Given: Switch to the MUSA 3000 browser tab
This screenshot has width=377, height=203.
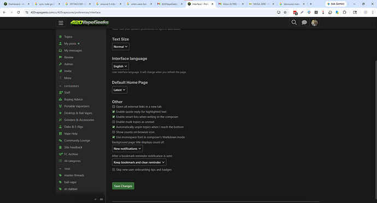Looking at the screenshot, I should click(261, 4).
